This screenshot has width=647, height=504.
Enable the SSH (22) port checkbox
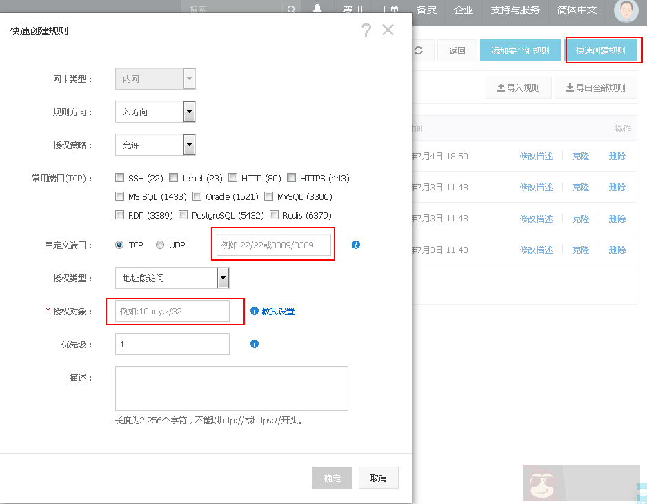point(119,177)
